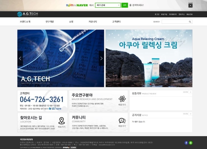Open the 주요연구분야 card title
The height and width of the screenshot is (149, 207).
[x=82, y=95]
